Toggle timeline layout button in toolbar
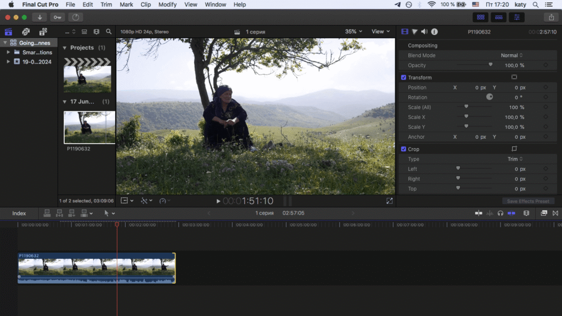Viewport: 562px width, 316px height. (498, 17)
